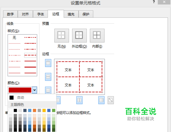Pick the gold theme color swatch
The height and width of the screenshot is (132, 171).
(x=44, y=110)
